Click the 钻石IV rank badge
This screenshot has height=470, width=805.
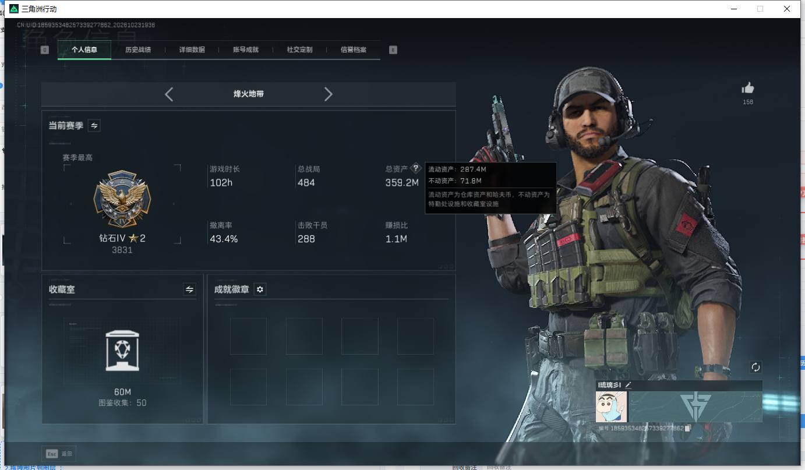tap(122, 199)
